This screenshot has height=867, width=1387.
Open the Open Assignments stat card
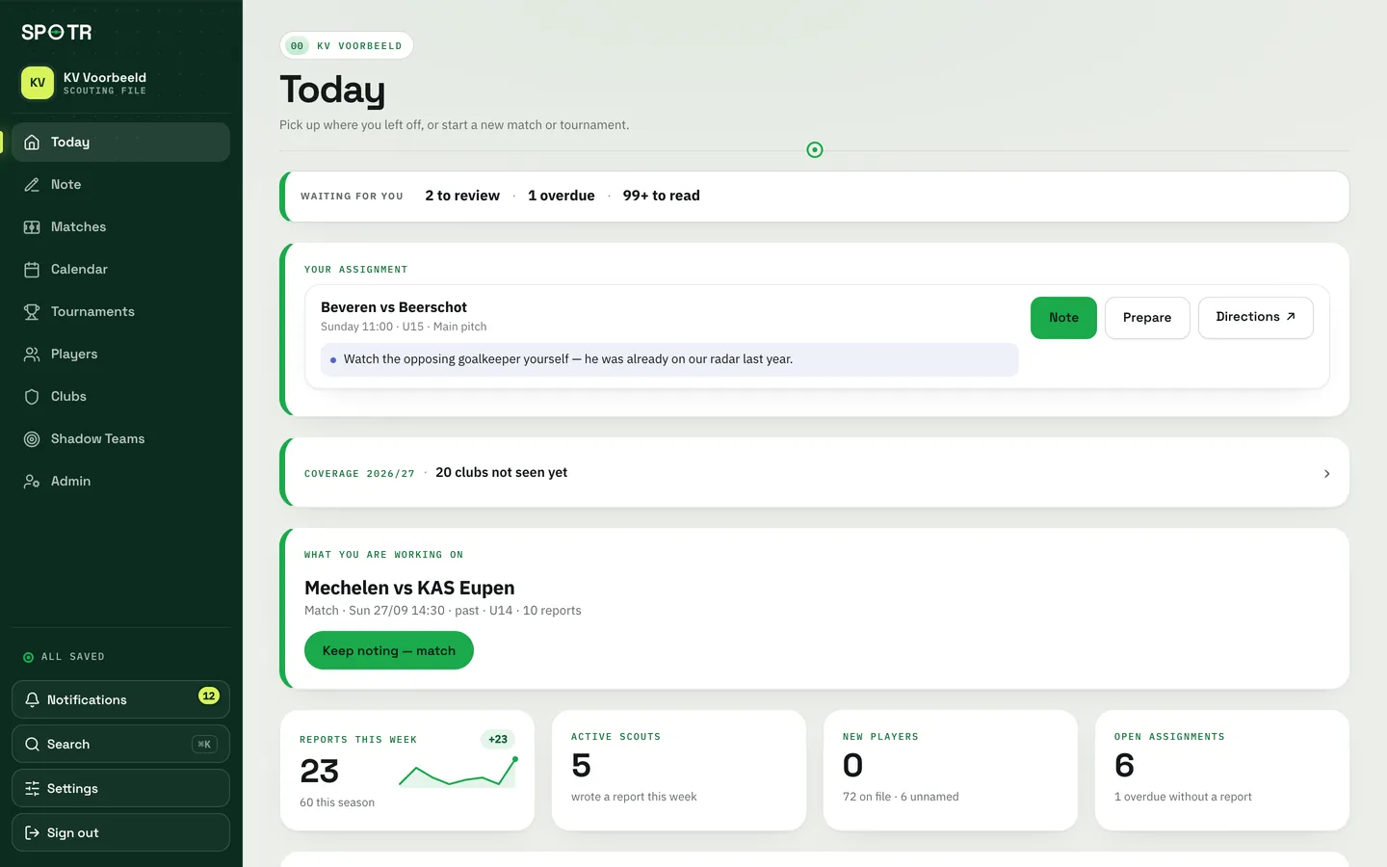(1221, 770)
